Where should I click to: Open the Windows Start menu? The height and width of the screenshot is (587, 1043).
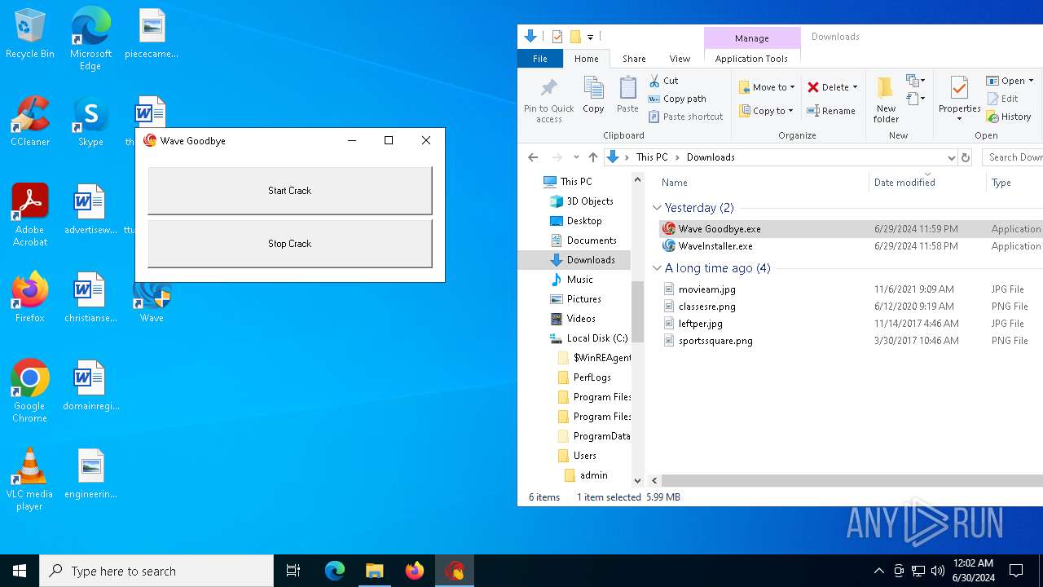[x=20, y=571]
